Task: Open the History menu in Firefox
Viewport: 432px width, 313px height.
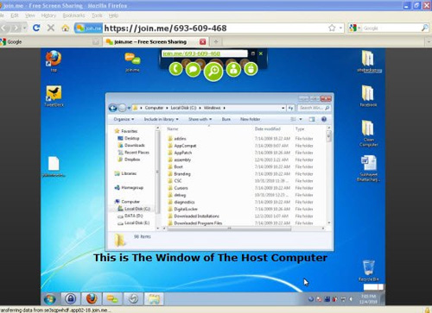Action: click(x=48, y=16)
